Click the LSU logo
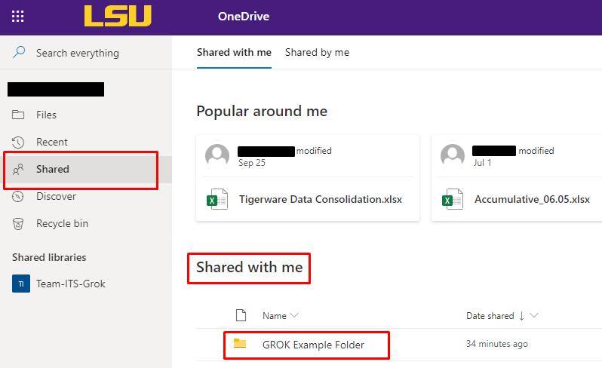 (x=118, y=16)
